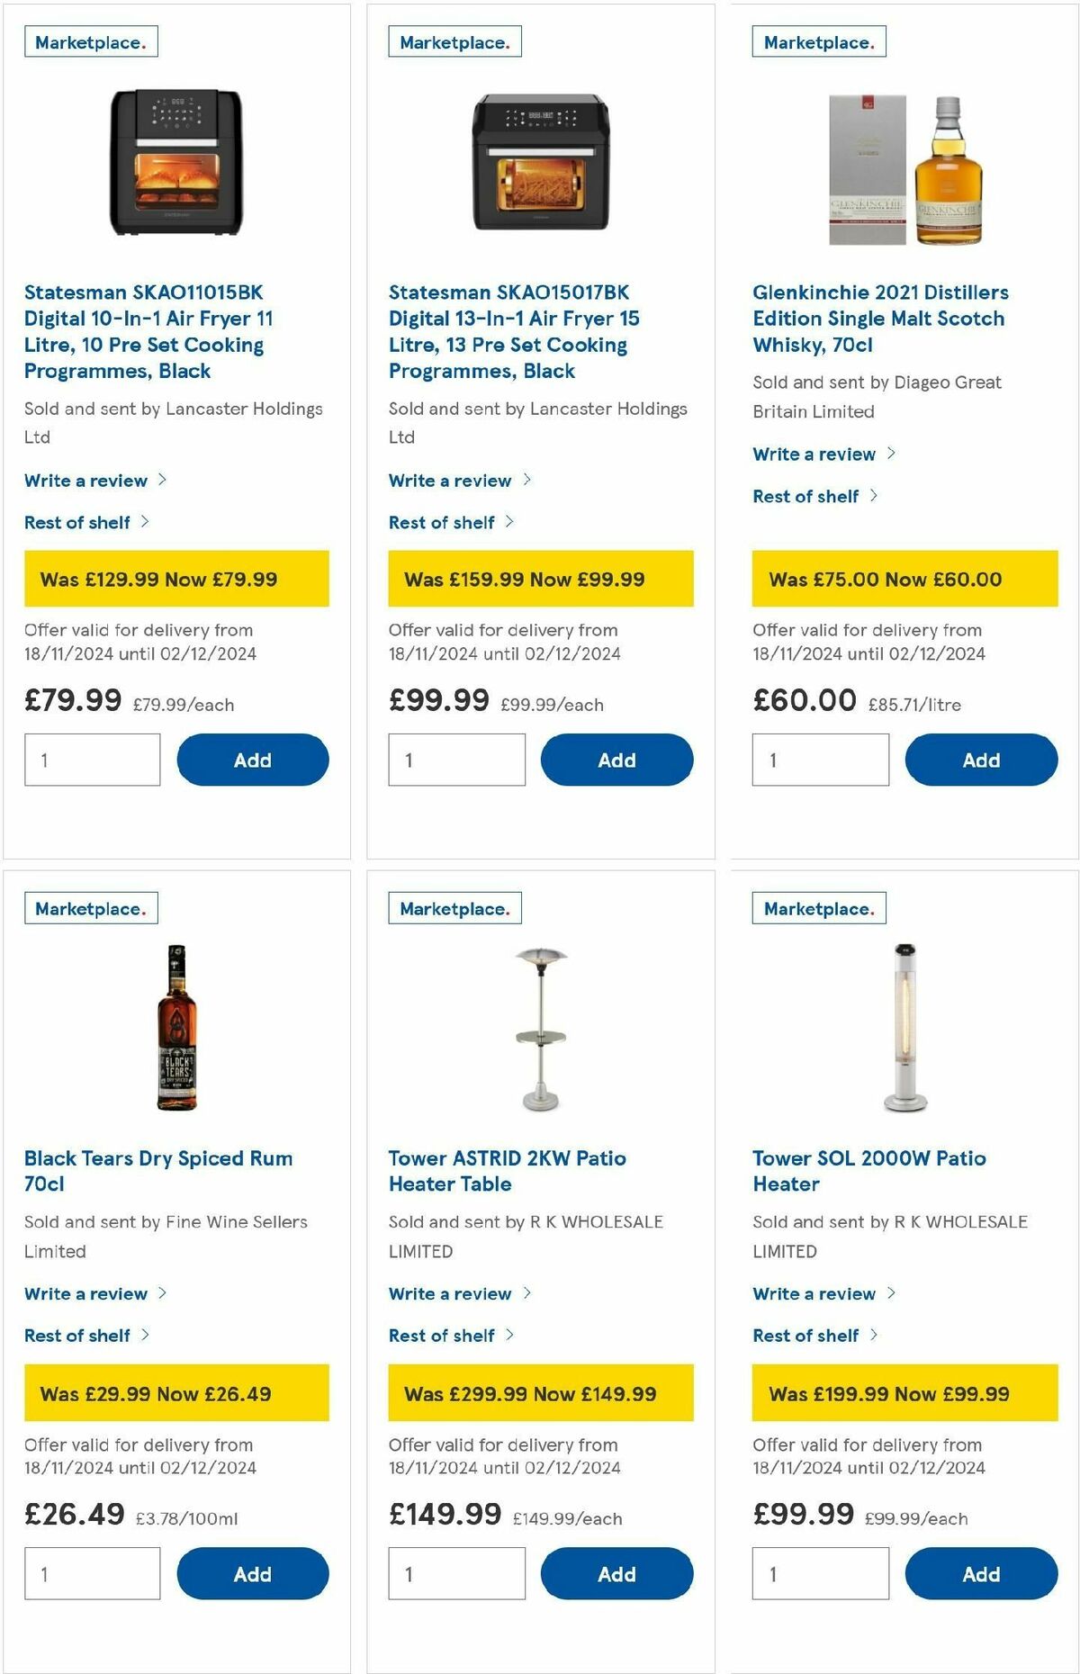Add the 13-In-1 Air Fryer to basket
1080x1674 pixels.
coord(617,760)
